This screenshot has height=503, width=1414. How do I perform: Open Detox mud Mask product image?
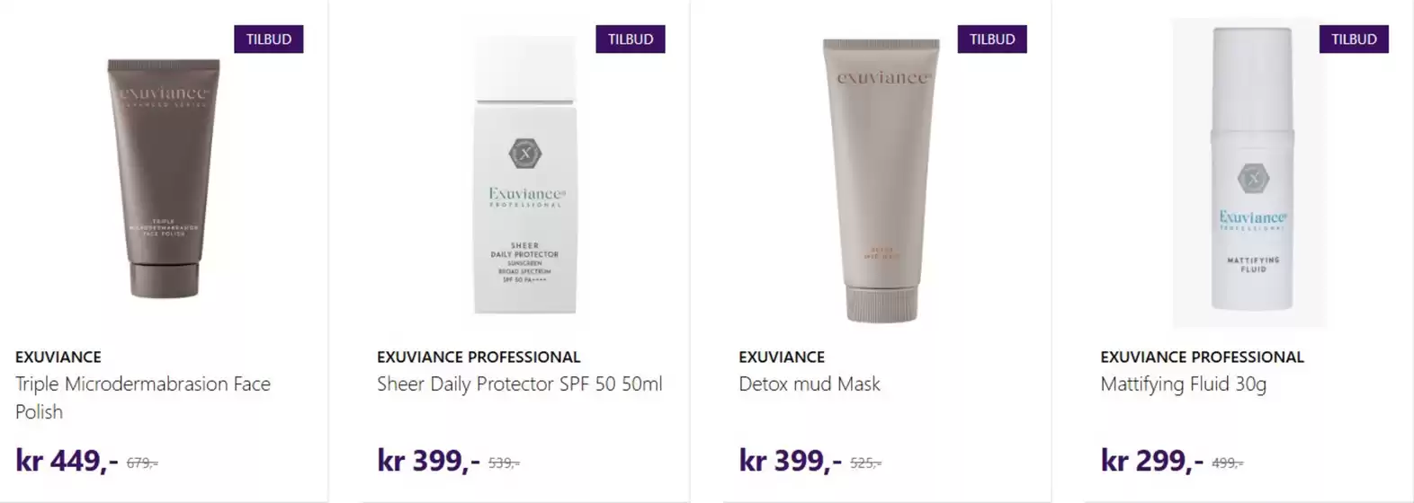[882, 180]
